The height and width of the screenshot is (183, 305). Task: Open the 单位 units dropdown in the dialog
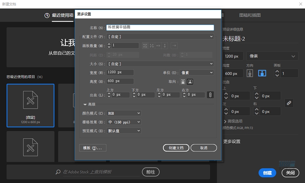click(x=197, y=73)
